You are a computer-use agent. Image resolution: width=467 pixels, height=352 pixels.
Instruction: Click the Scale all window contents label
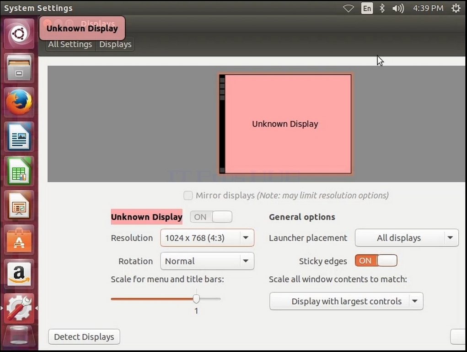(338, 280)
